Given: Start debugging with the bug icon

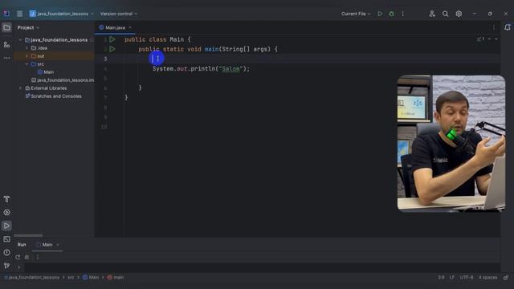Looking at the screenshot, I should [391, 14].
